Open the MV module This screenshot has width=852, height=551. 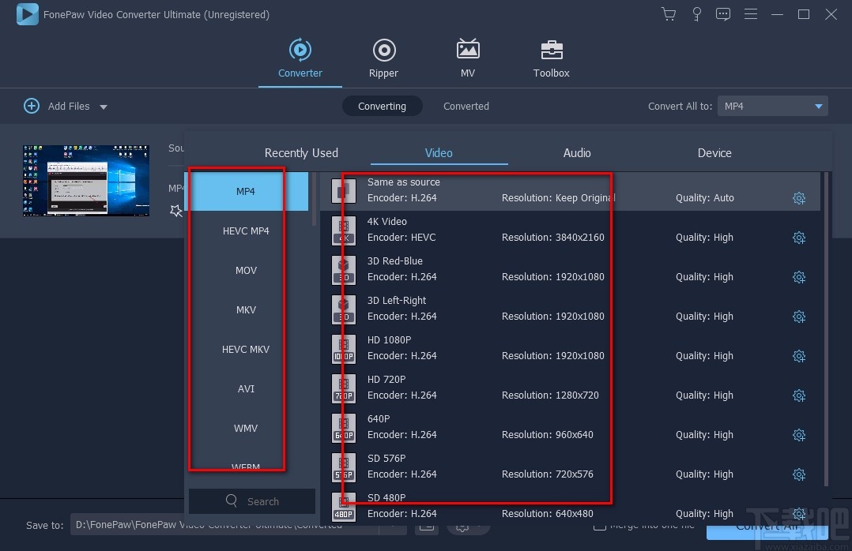[467, 58]
